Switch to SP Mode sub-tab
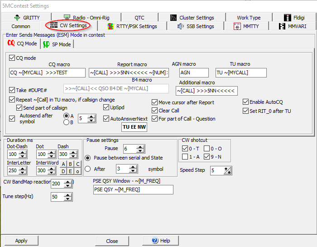317x247 pixels. [x=57, y=44]
